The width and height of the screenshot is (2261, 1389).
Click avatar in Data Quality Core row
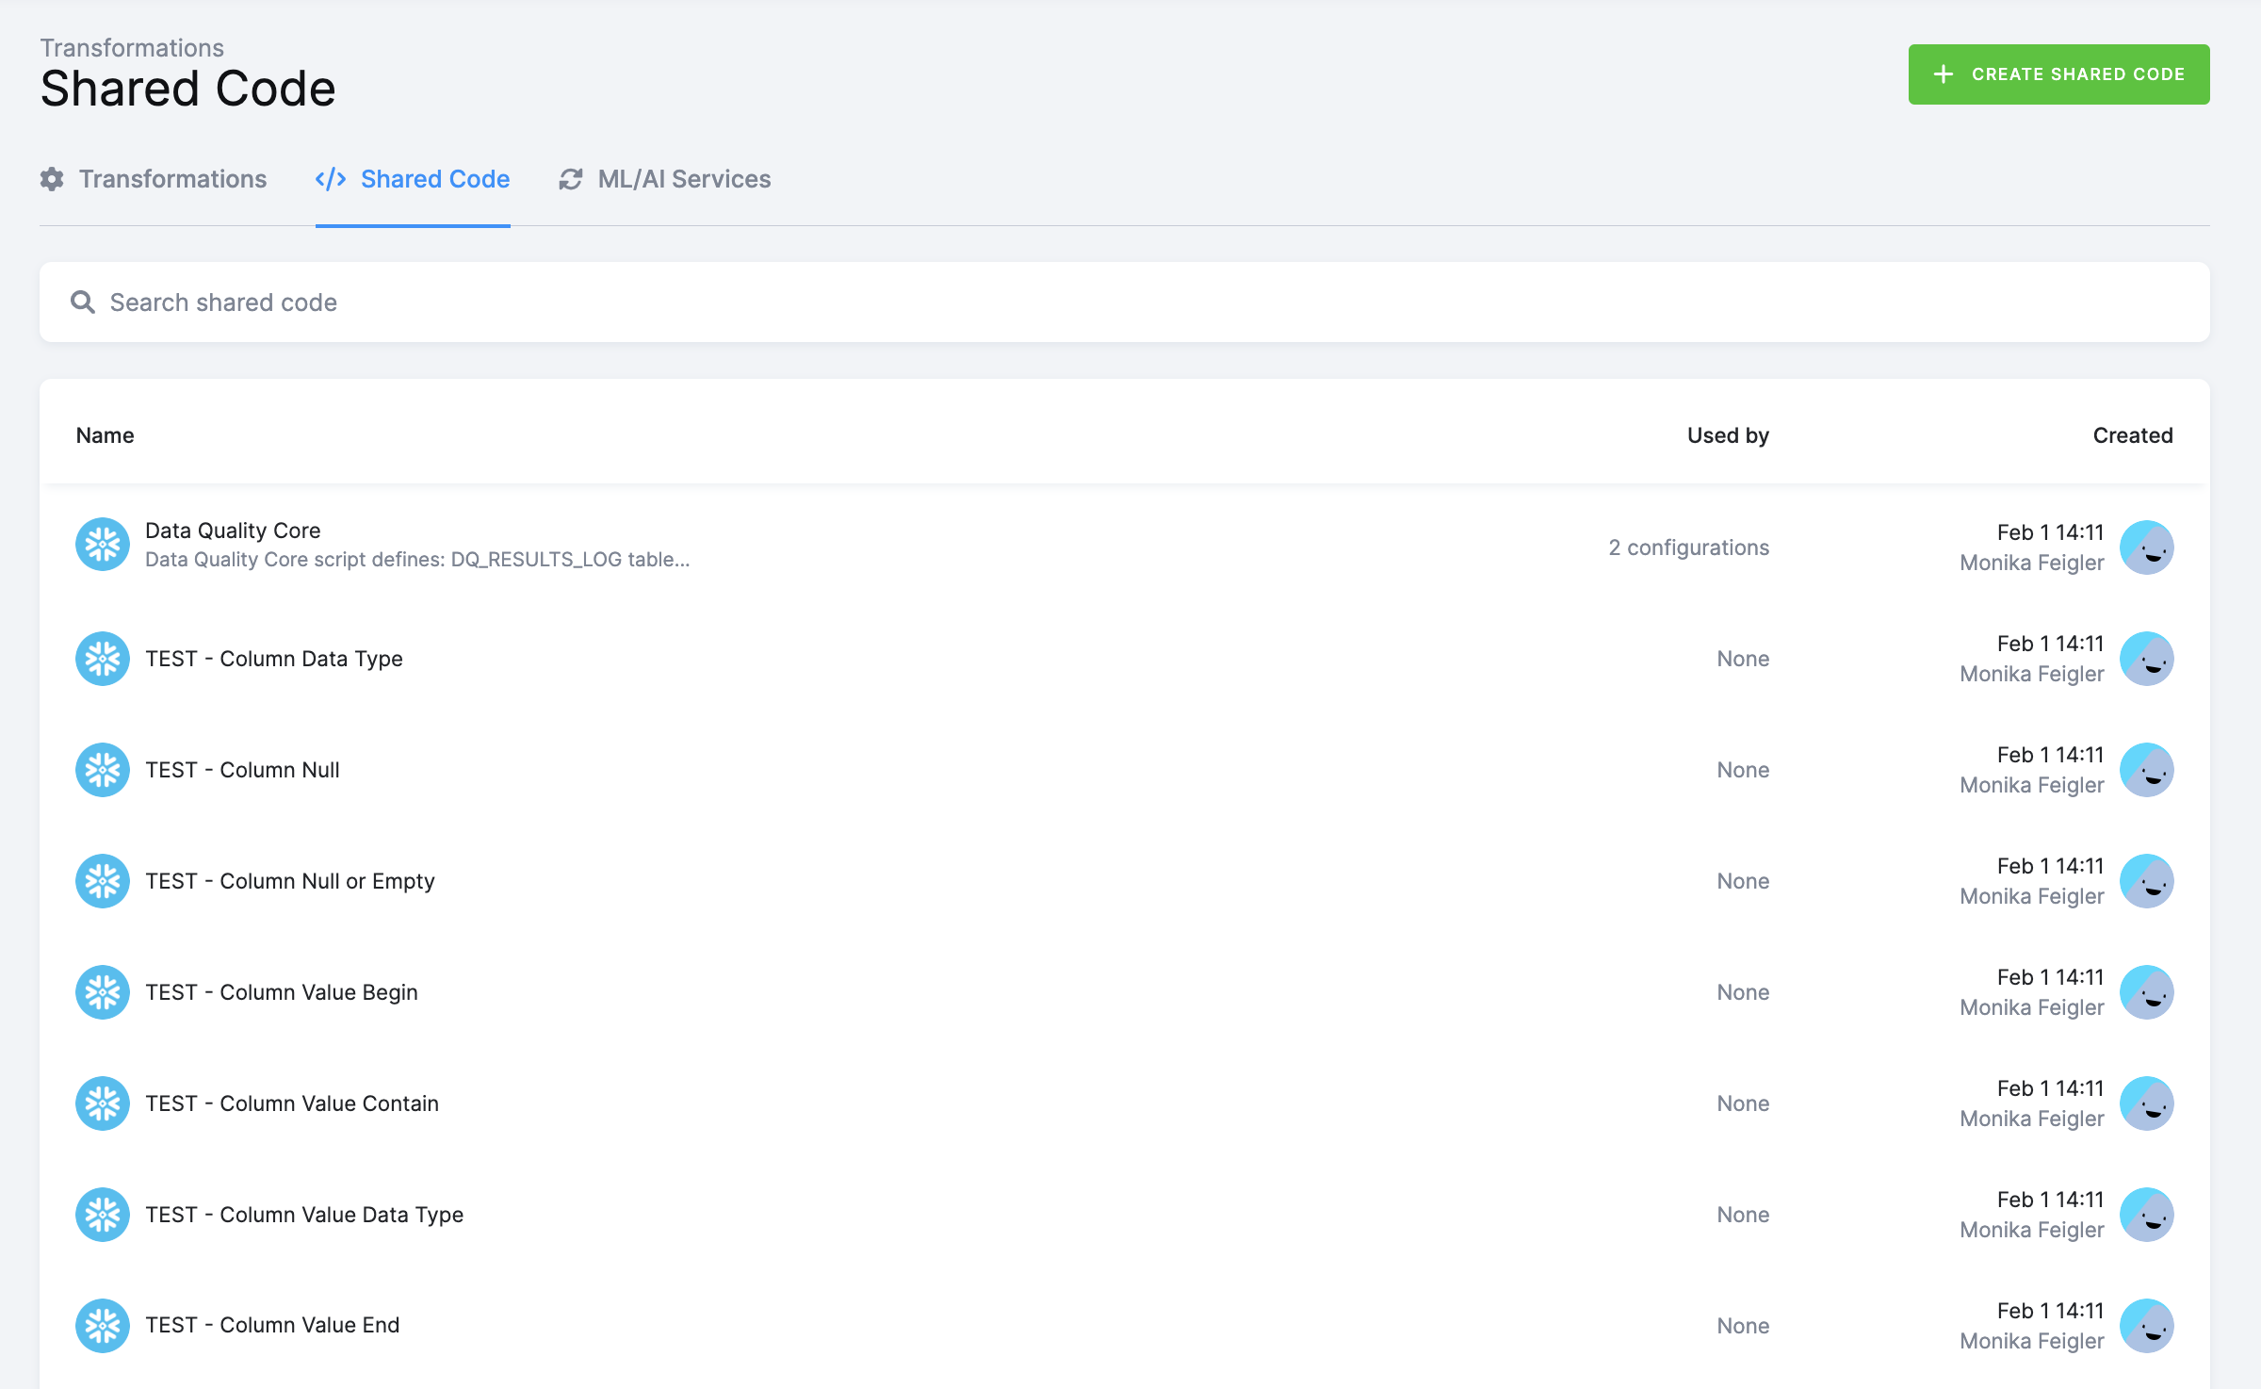pos(2146,547)
